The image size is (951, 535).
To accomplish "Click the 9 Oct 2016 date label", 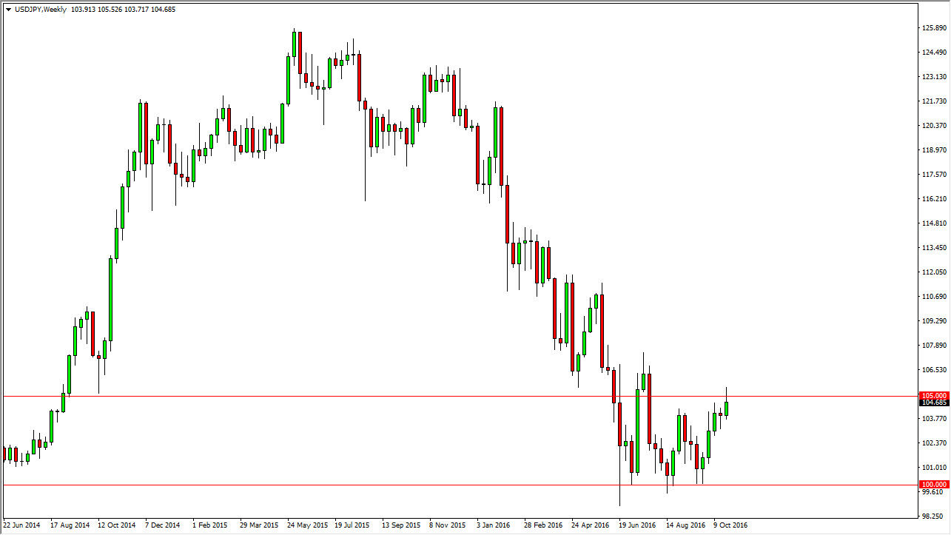I will click(730, 525).
